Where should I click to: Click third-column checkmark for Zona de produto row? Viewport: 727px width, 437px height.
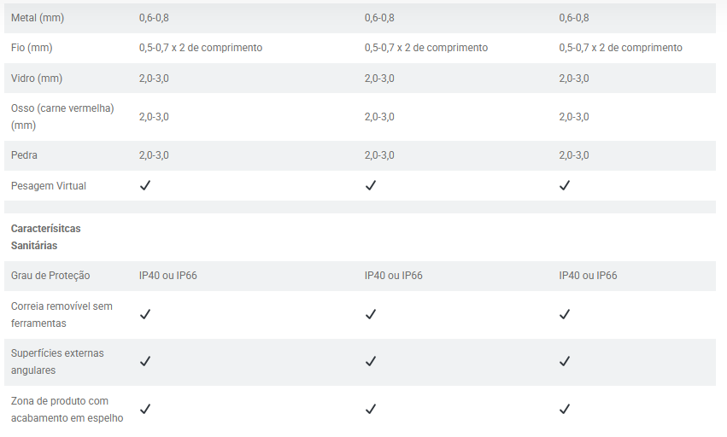[565, 409]
